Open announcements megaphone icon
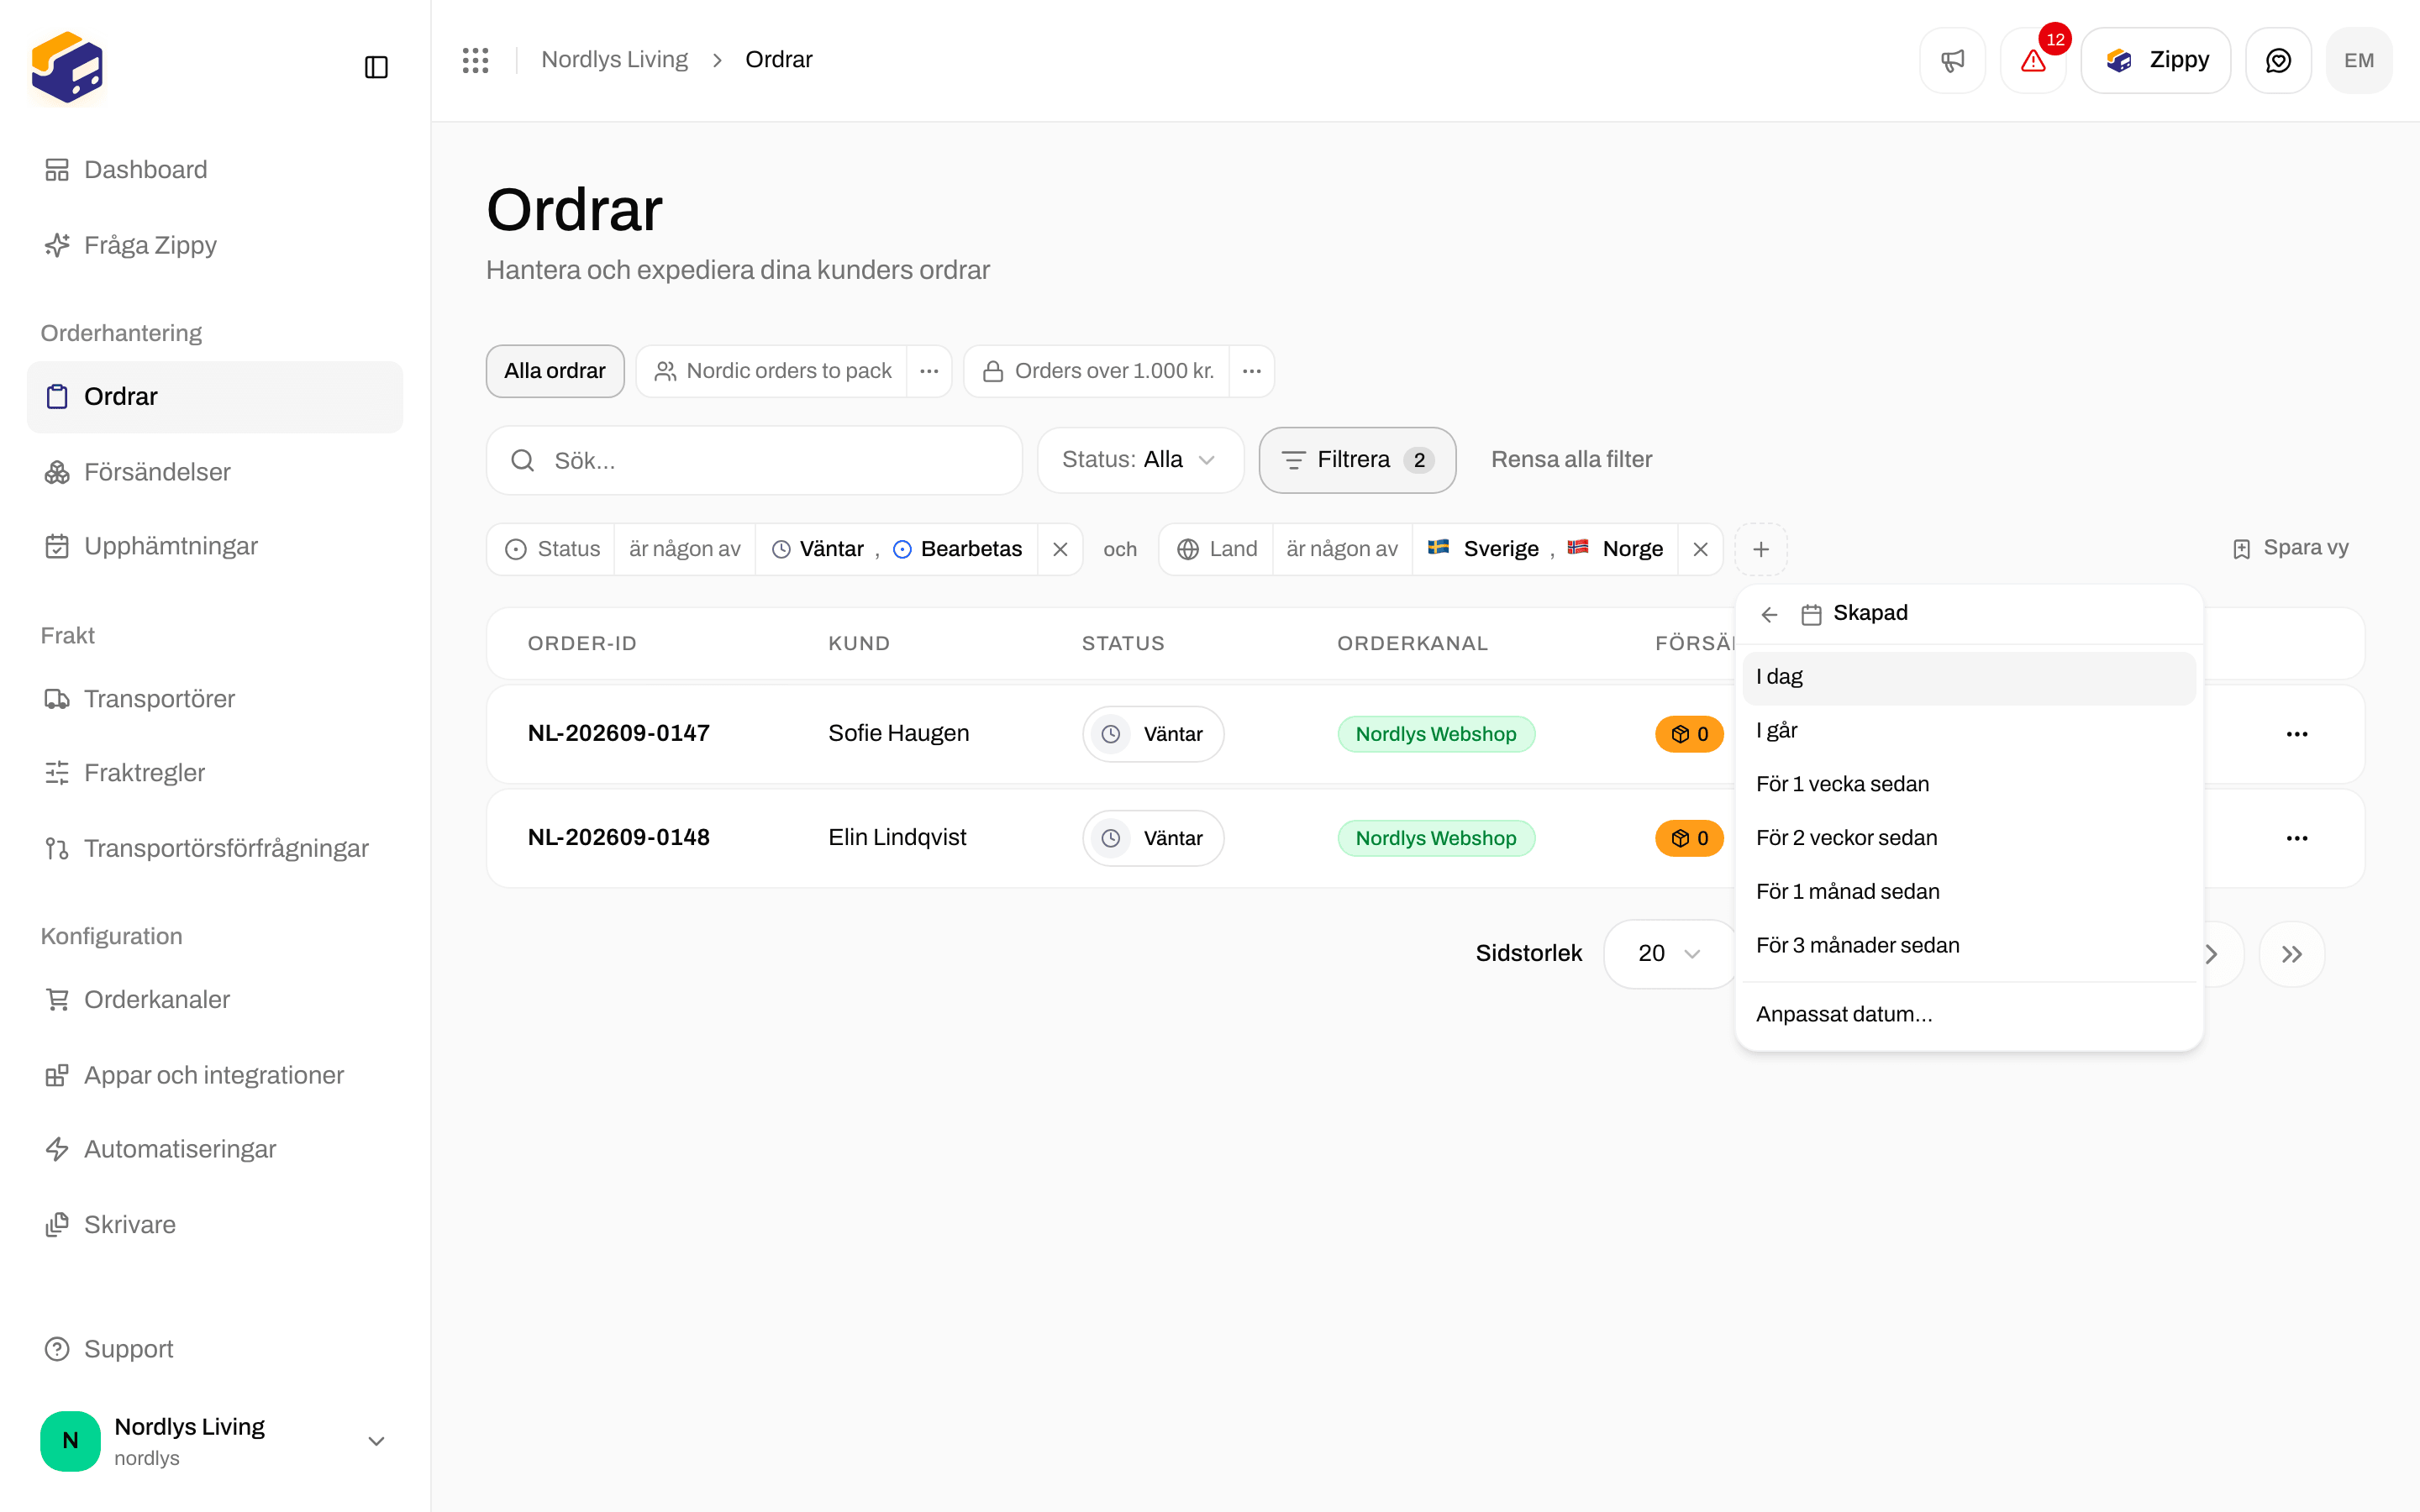Screen dimensions: 2420x1512 [x=1952, y=60]
